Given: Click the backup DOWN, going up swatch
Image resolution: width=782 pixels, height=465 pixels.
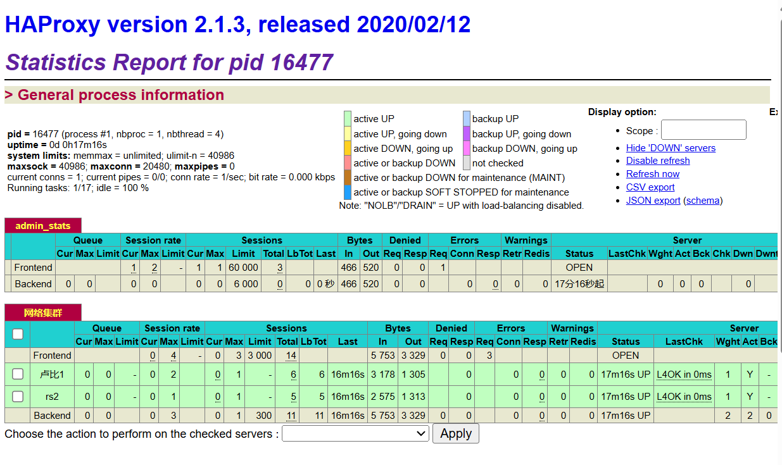Looking at the screenshot, I should 466,148.
